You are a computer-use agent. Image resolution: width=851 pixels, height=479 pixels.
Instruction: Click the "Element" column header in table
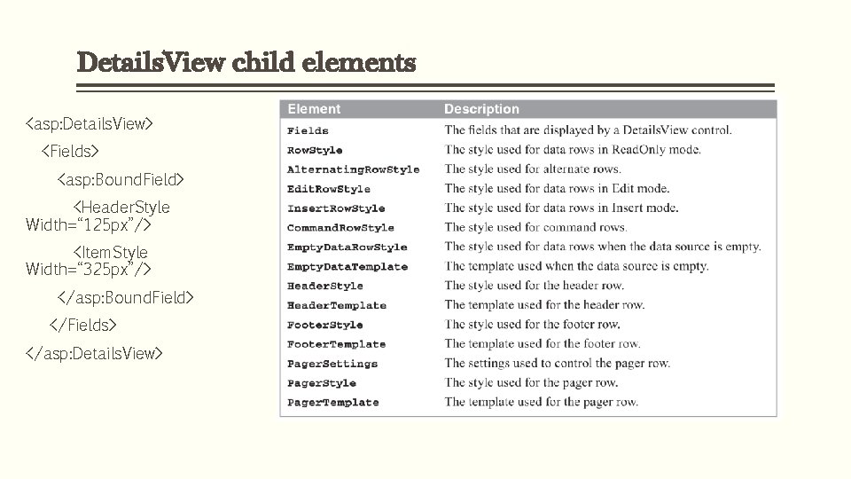(314, 109)
